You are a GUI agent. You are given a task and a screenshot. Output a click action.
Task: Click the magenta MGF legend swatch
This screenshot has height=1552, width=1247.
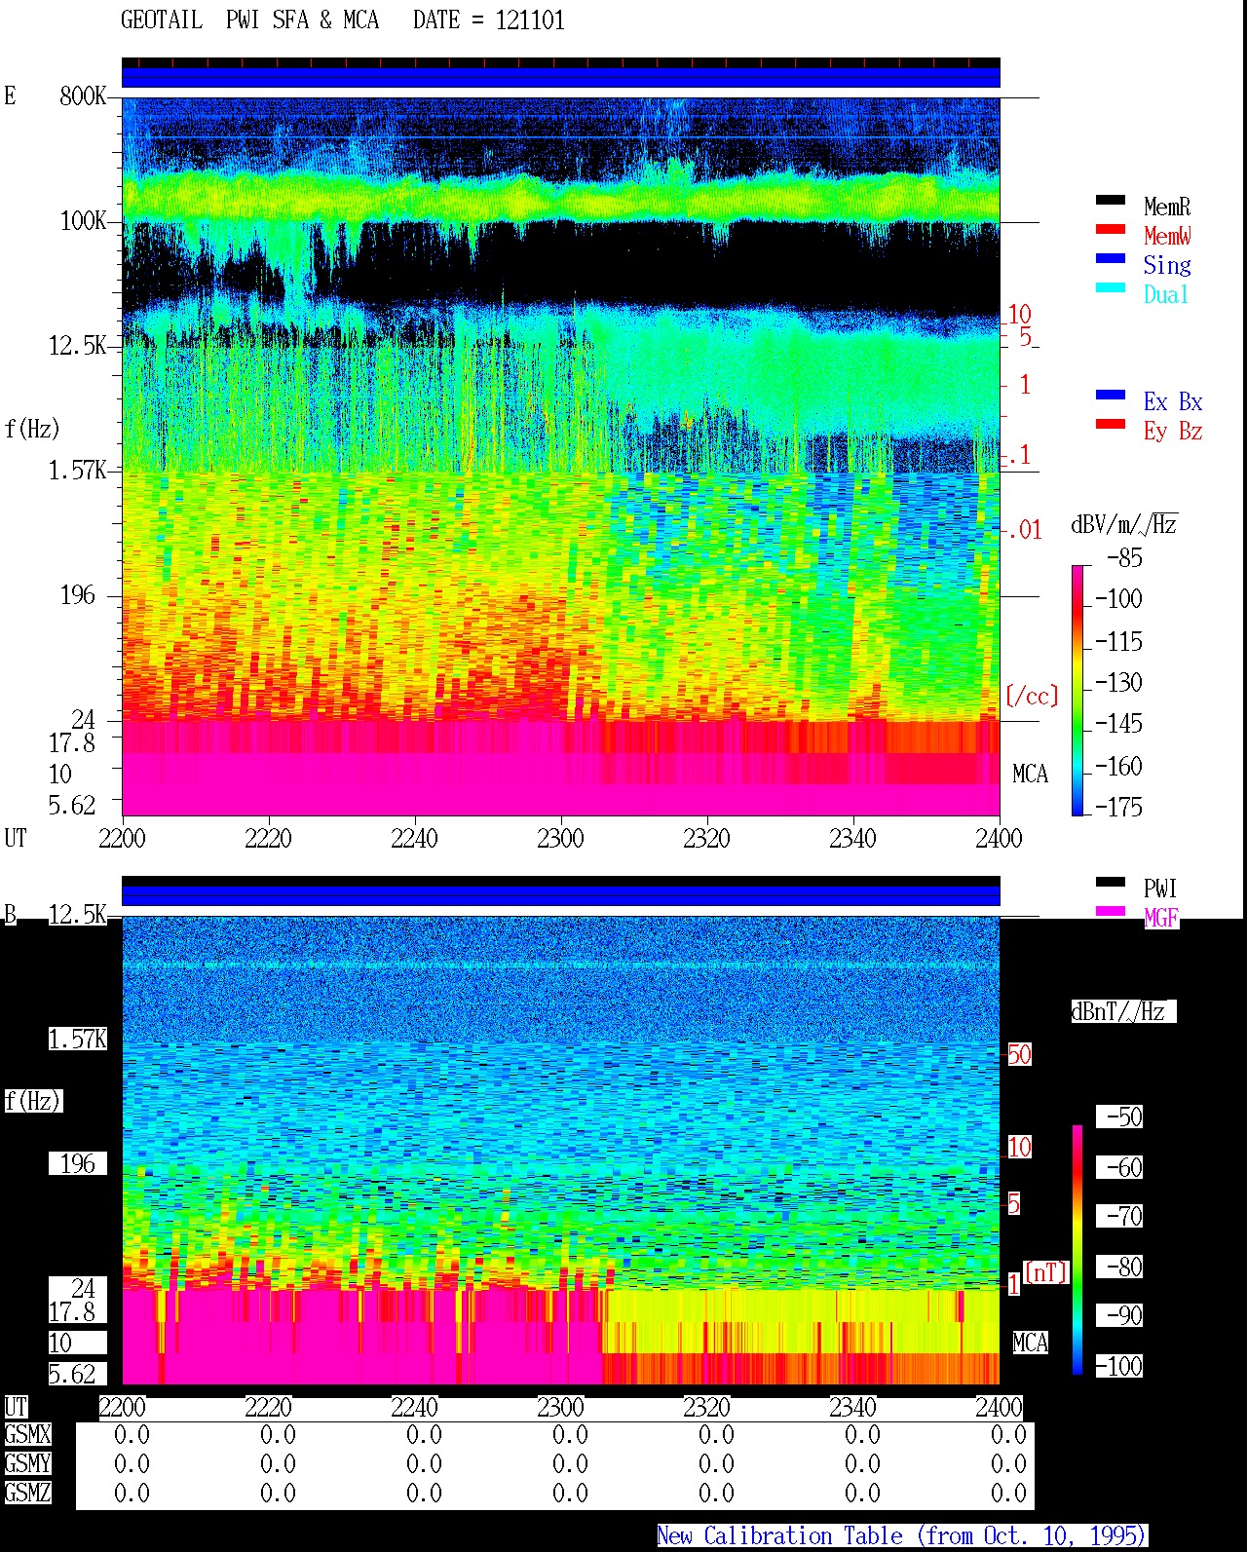click(x=1111, y=911)
